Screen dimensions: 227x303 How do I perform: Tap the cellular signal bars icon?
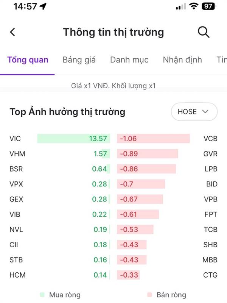click(181, 6)
